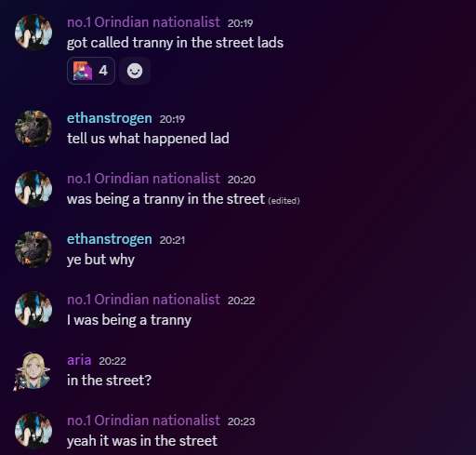Open avatar of the 20:19 Orindian nationalist message
The image size is (476, 455).
(x=33, y=33)
